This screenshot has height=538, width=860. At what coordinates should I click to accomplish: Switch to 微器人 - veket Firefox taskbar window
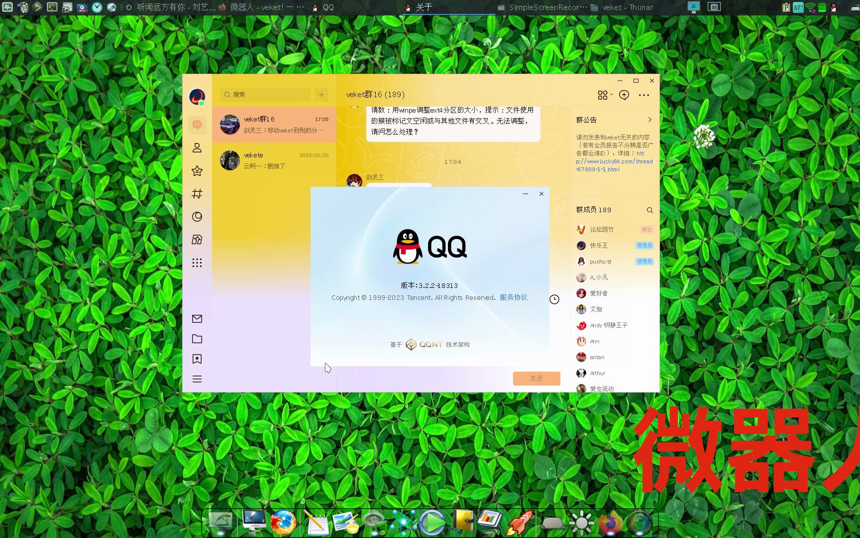[261, 7]
